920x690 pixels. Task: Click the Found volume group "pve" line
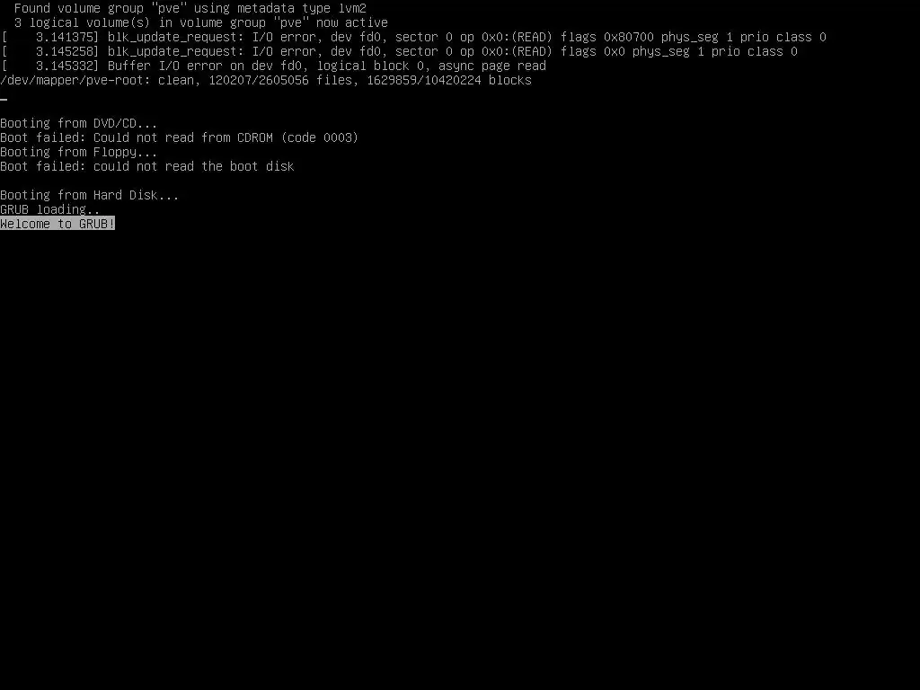190,8
